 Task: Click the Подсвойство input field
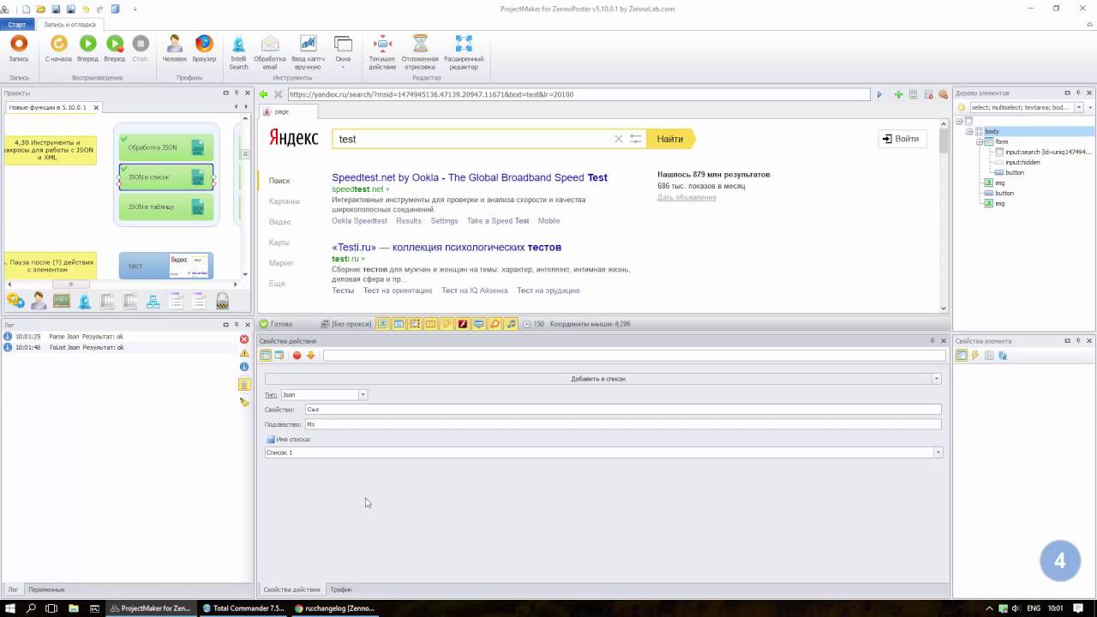click(623, 424)
